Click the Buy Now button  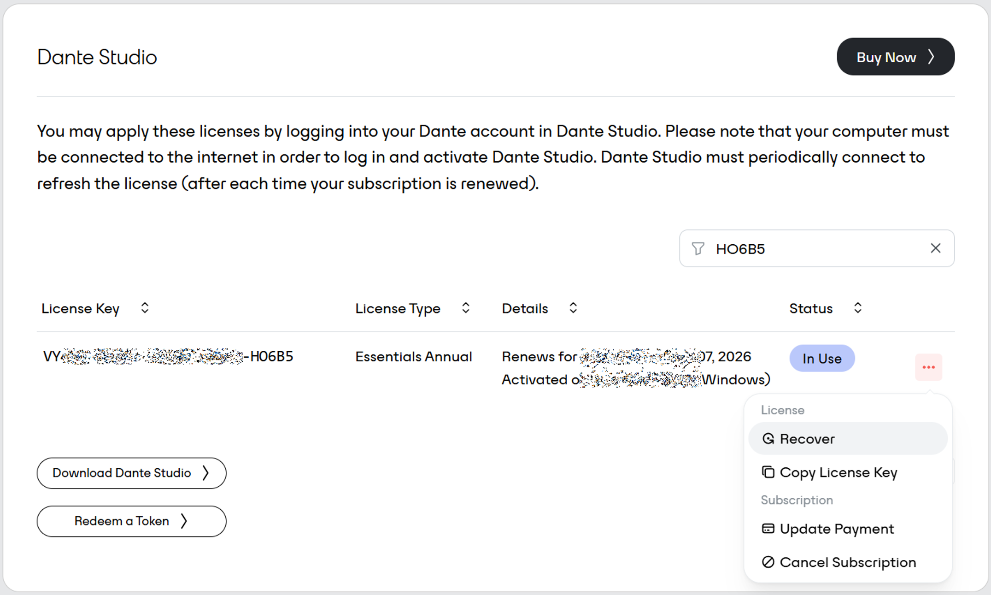895,57
